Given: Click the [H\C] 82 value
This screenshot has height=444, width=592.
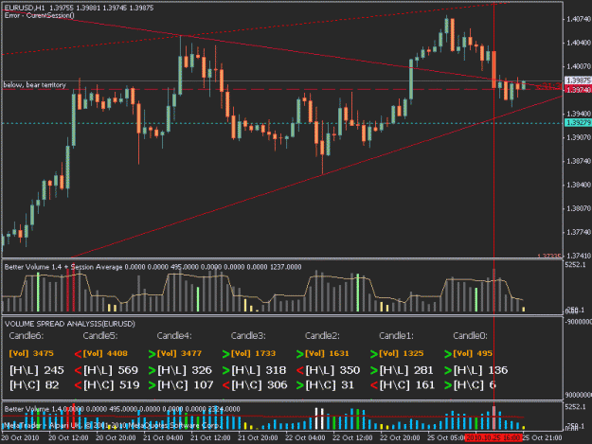Looking at the screenshot, I should pos(34,385).
